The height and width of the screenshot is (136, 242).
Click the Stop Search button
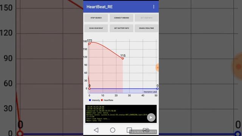click(x=96, y=18)
